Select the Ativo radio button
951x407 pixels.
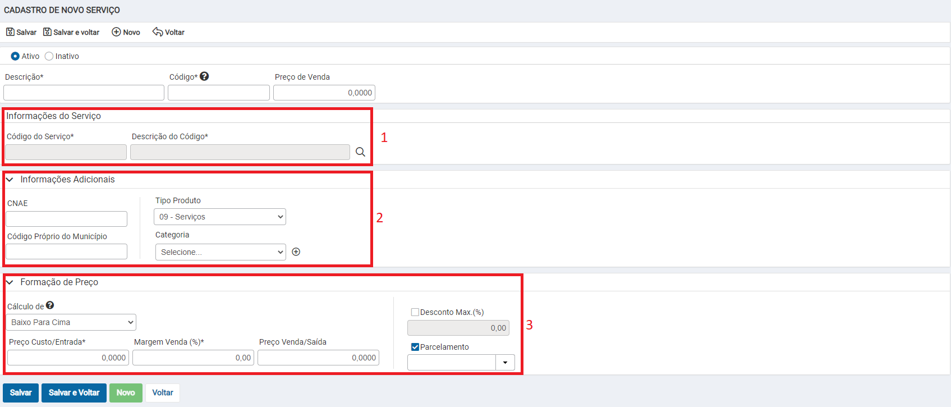click(15, 56)
